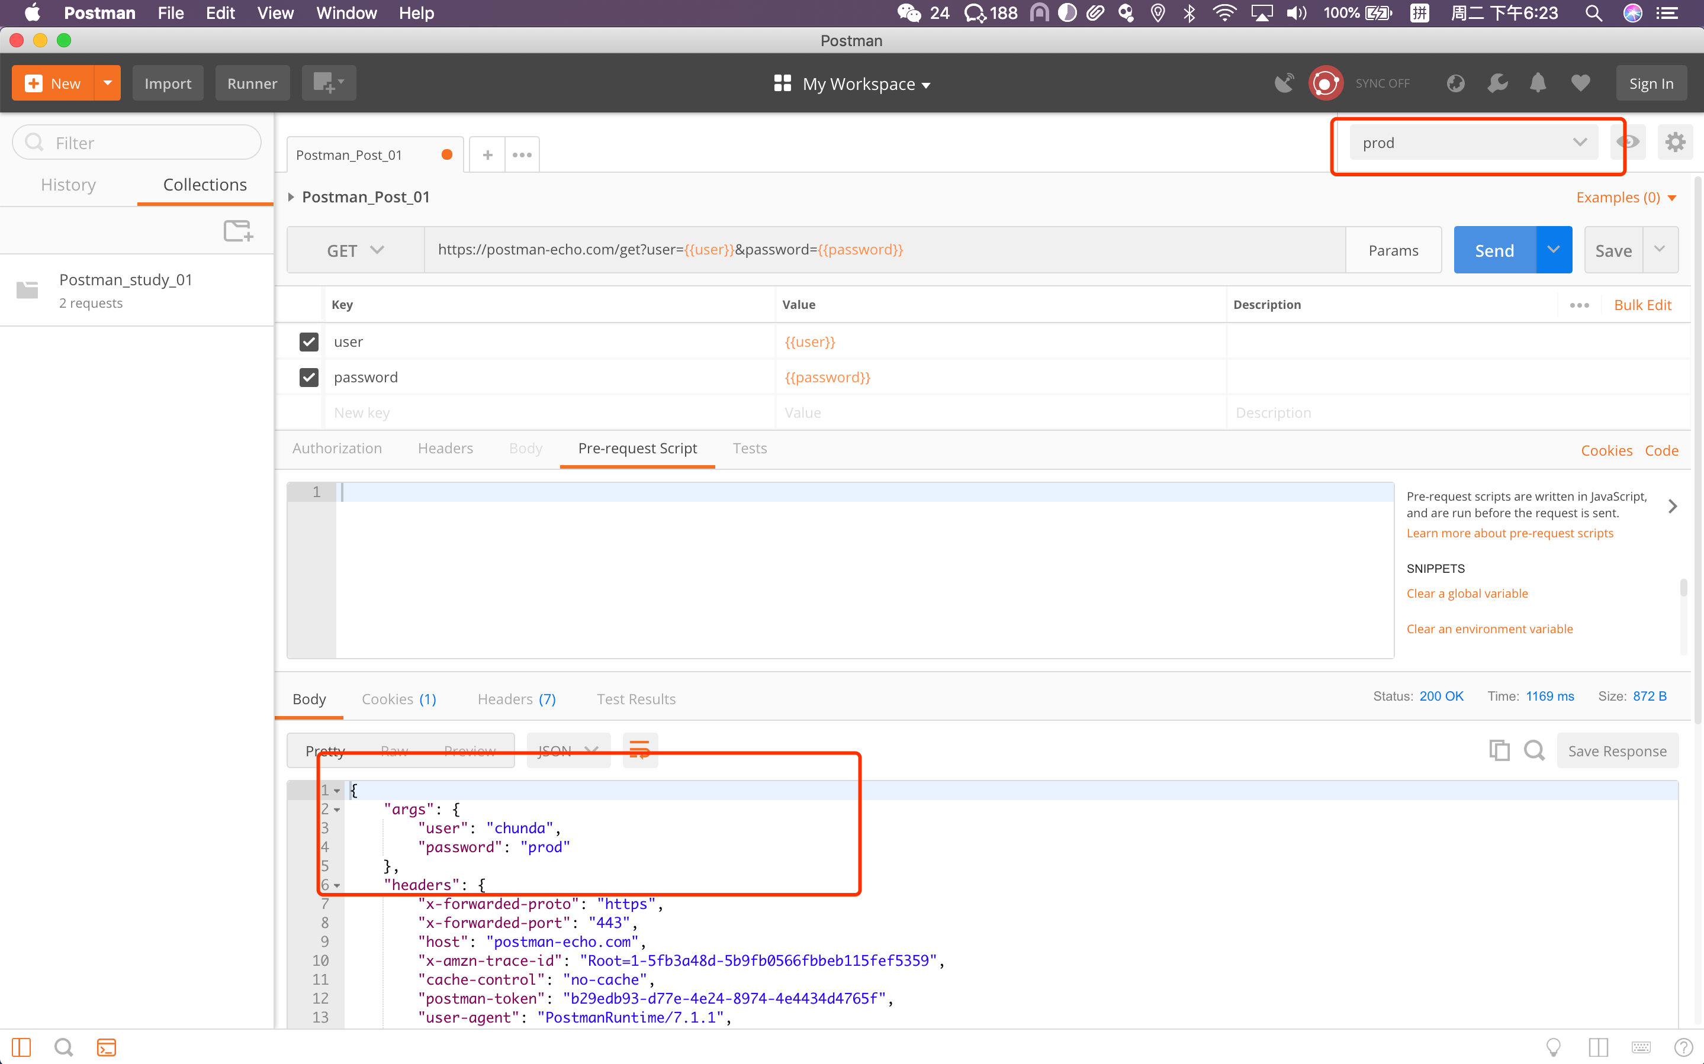This screenshot has height=1064, width=1704.
Task: Open 'Learn more about pre-request scripts' link
Action: (1509, 533)
